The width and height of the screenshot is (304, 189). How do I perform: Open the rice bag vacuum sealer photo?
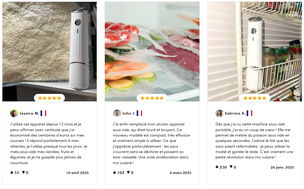point(50,52)
